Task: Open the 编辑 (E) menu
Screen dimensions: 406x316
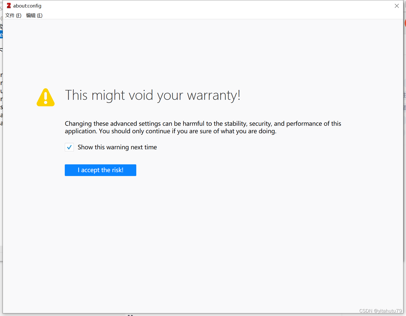Action: tap(34, 16)
